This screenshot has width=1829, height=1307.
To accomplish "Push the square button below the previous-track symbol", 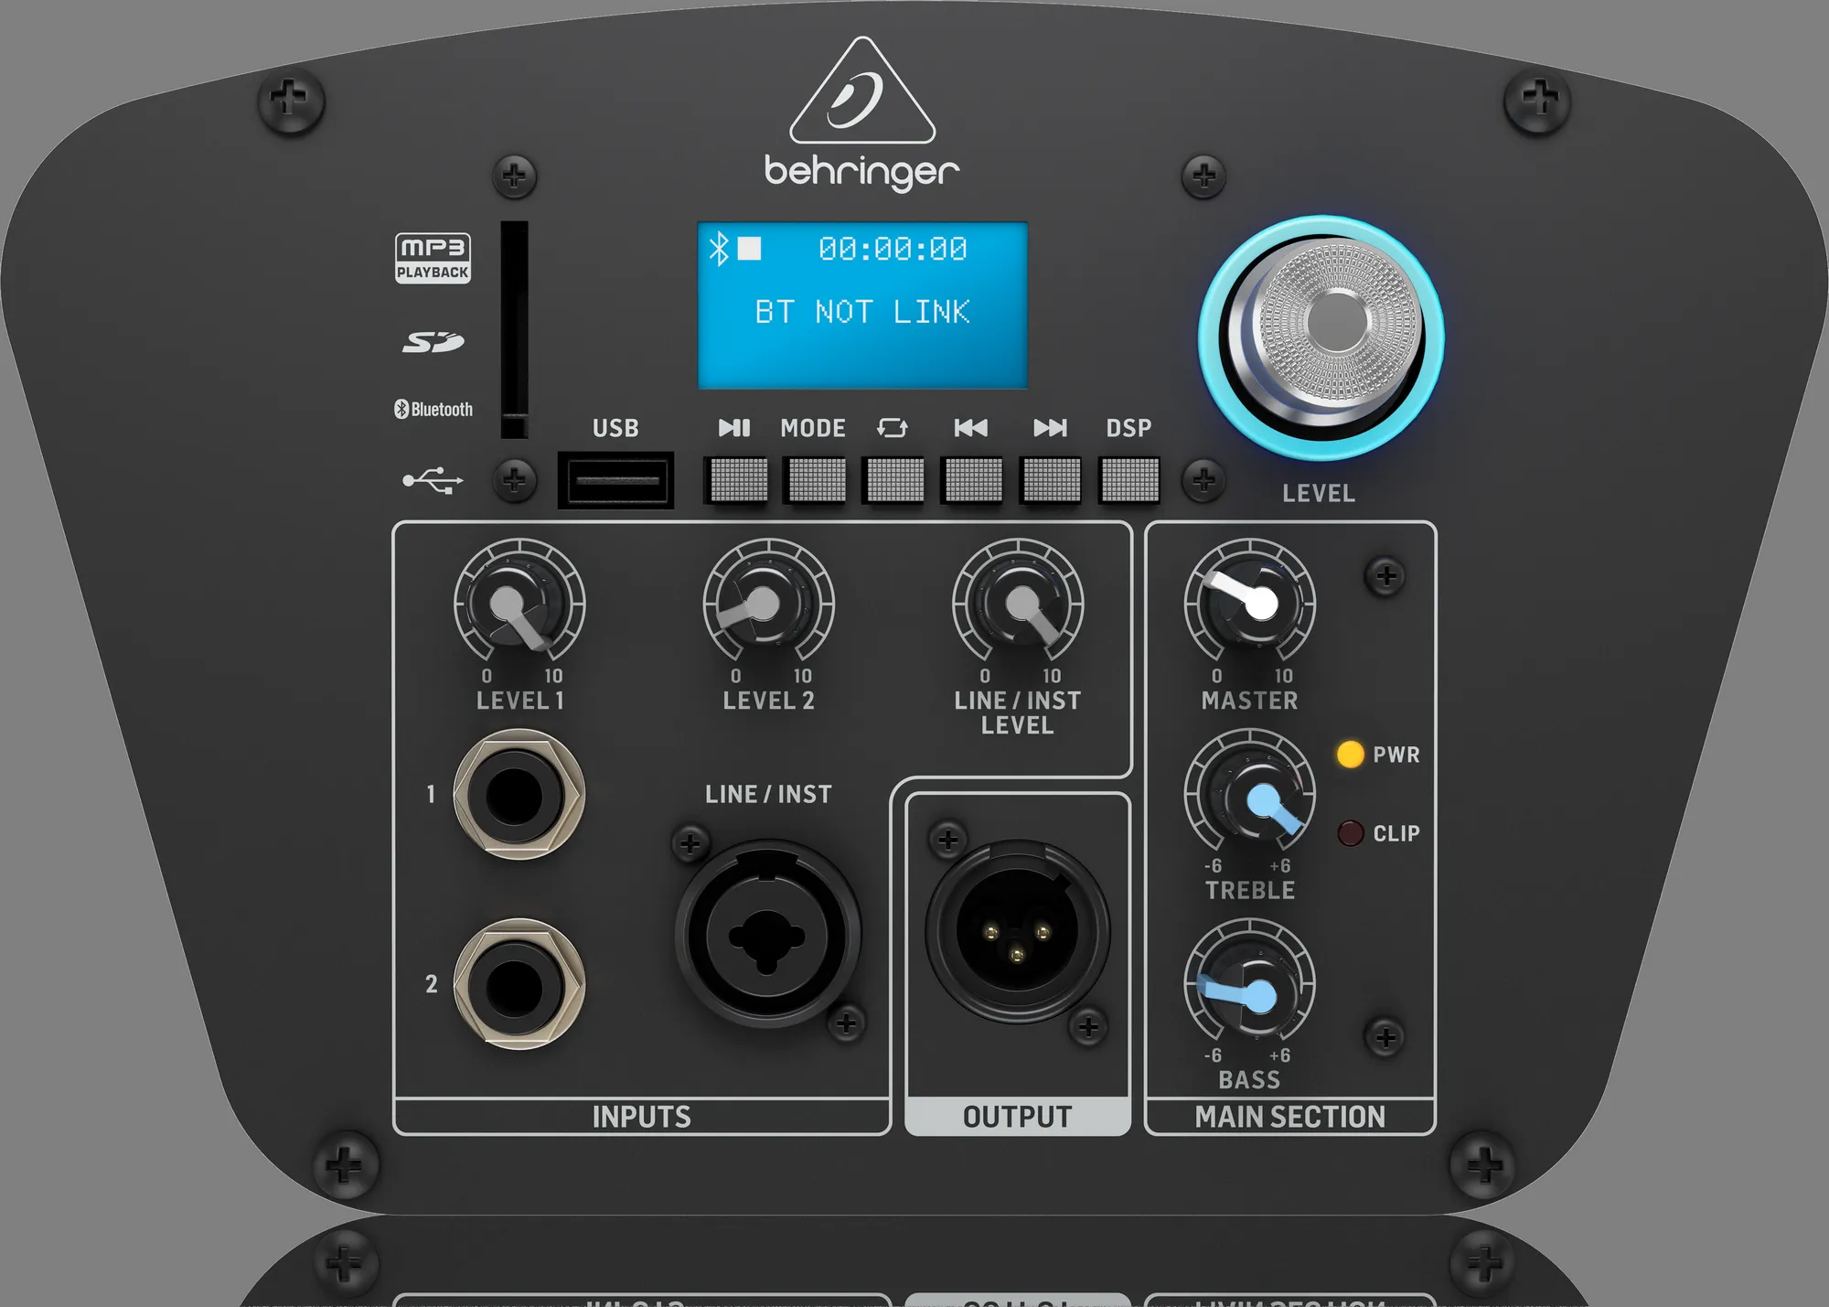I will [x=973, y=480].
